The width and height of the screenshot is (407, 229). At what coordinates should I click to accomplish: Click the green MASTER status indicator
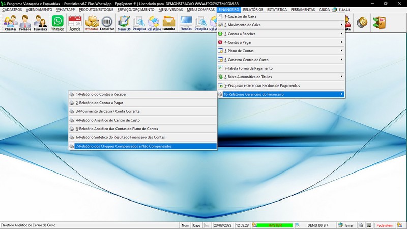click(275, 225)
